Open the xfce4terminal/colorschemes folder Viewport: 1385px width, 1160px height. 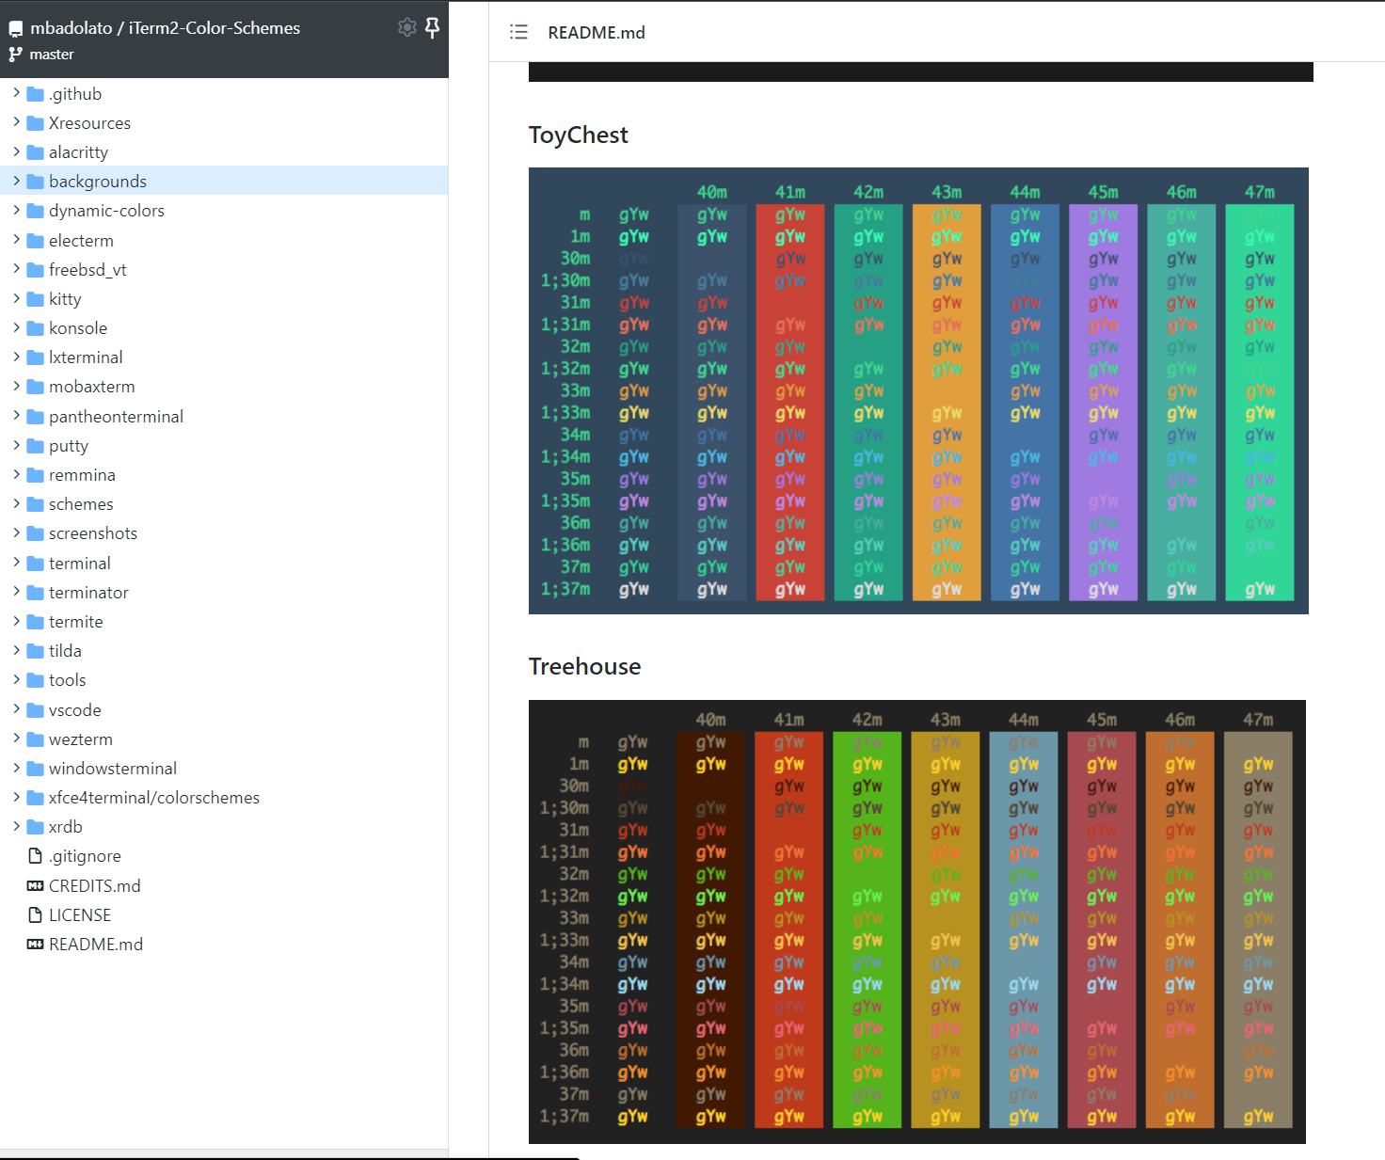click(x=154, y=798)
